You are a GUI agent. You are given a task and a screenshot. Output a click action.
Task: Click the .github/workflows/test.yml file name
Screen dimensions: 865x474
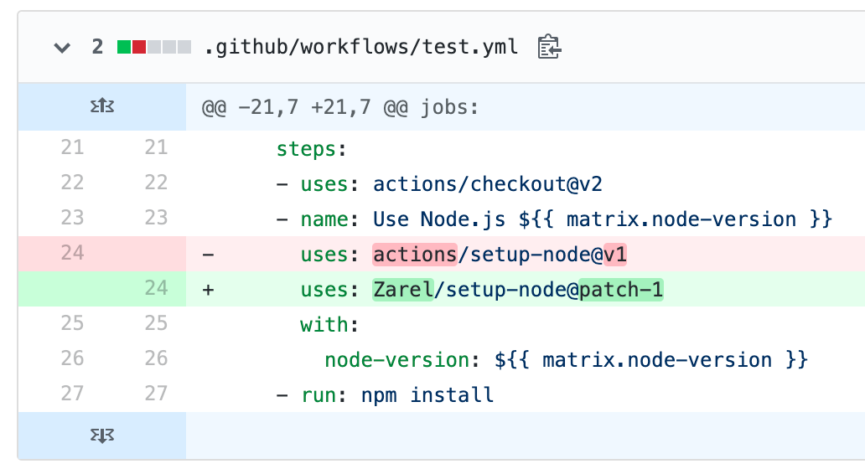[361, 47]
